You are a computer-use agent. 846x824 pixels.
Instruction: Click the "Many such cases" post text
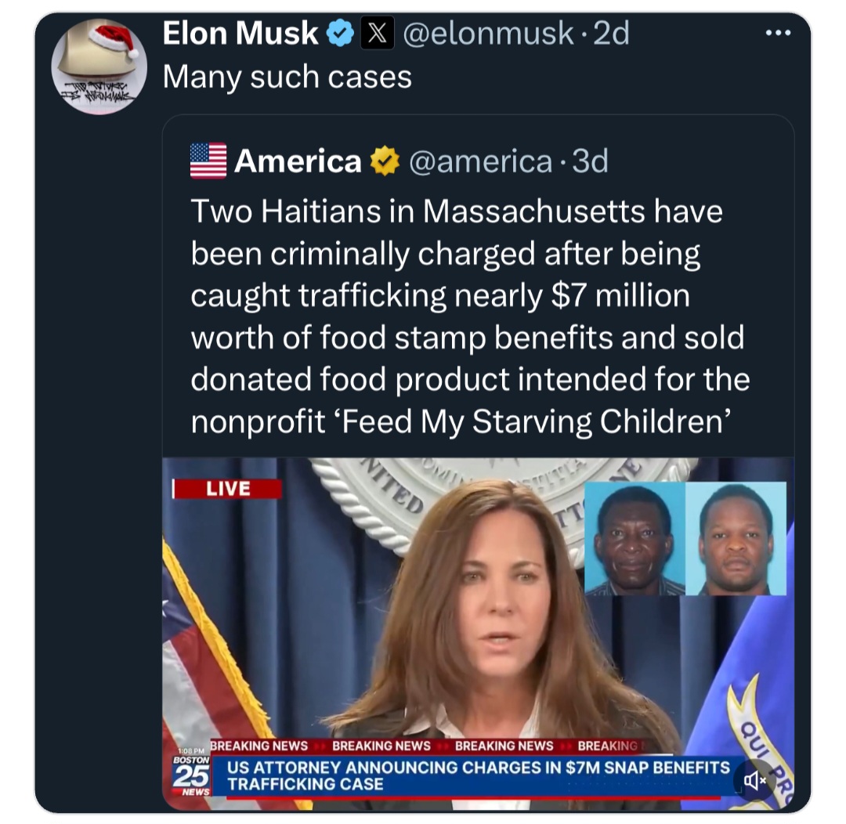tap(287, 77)
